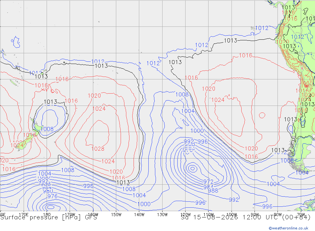
Task: Click the 150W longitude label
Action: pos(116,215)
